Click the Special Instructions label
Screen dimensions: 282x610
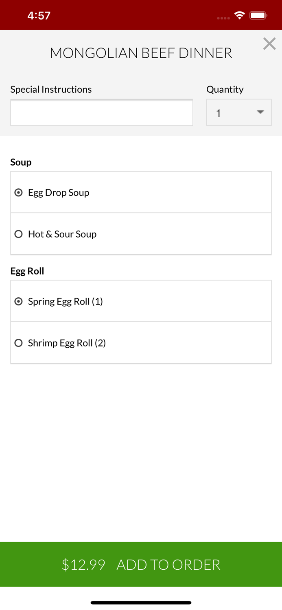coord(51,89)
